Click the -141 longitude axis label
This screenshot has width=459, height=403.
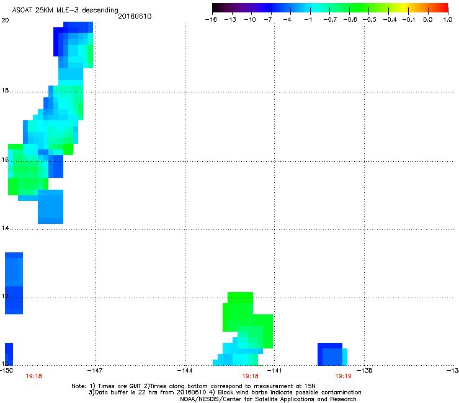(x=275, y=371)
